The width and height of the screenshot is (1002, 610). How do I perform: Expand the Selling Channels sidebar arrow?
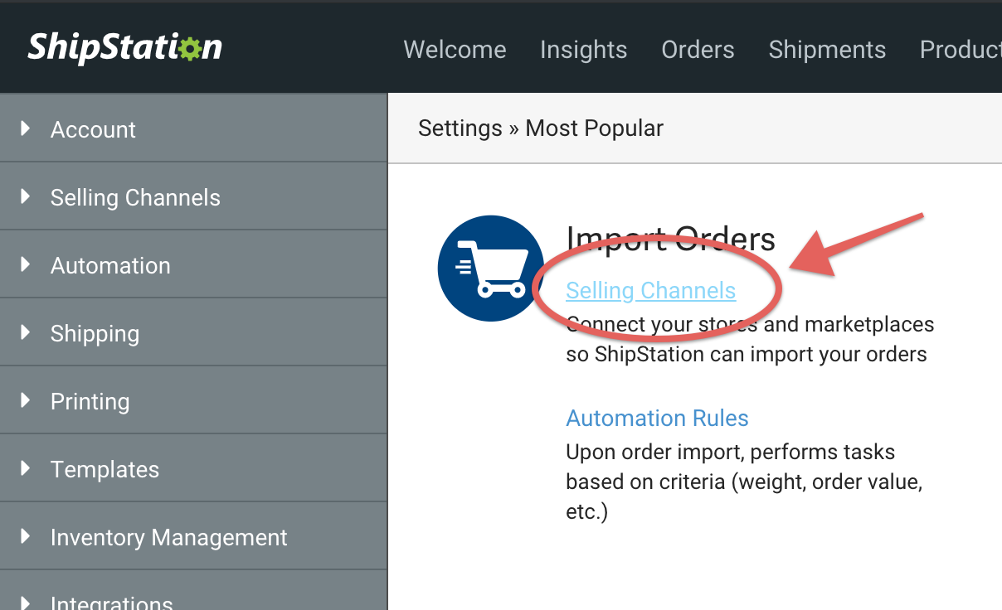pyautogui.click(x=25, y=196)
